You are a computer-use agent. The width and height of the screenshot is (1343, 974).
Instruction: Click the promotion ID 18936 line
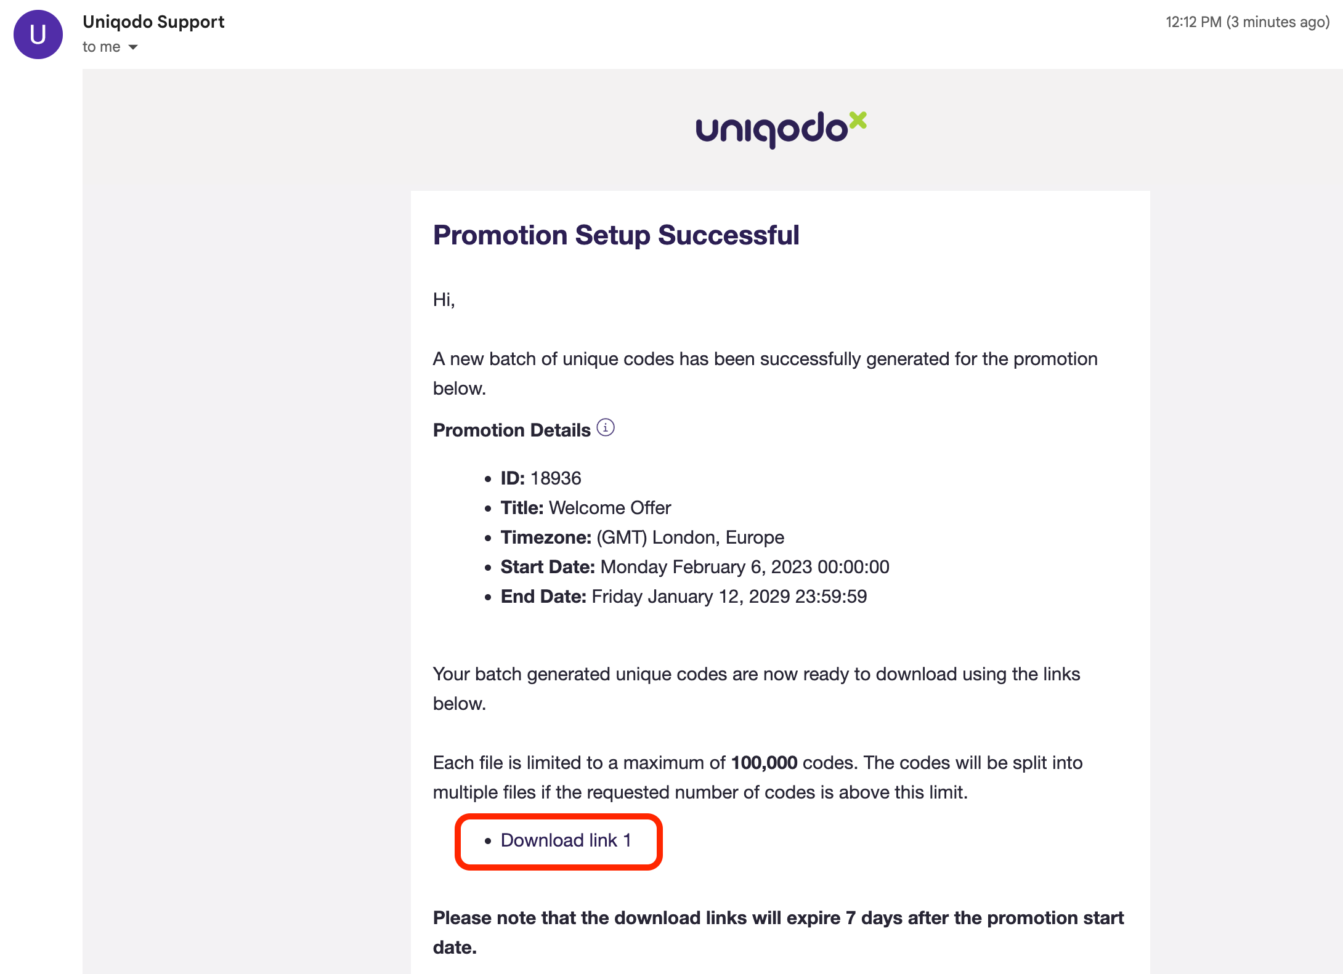pyautogui.click(x=540, y=478)
